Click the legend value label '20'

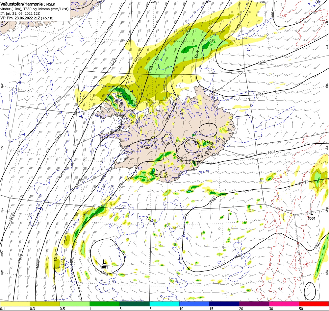pos(241,309)
